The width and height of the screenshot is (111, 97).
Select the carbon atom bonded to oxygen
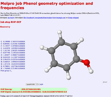pyautogui.click(x=76, y=59)
